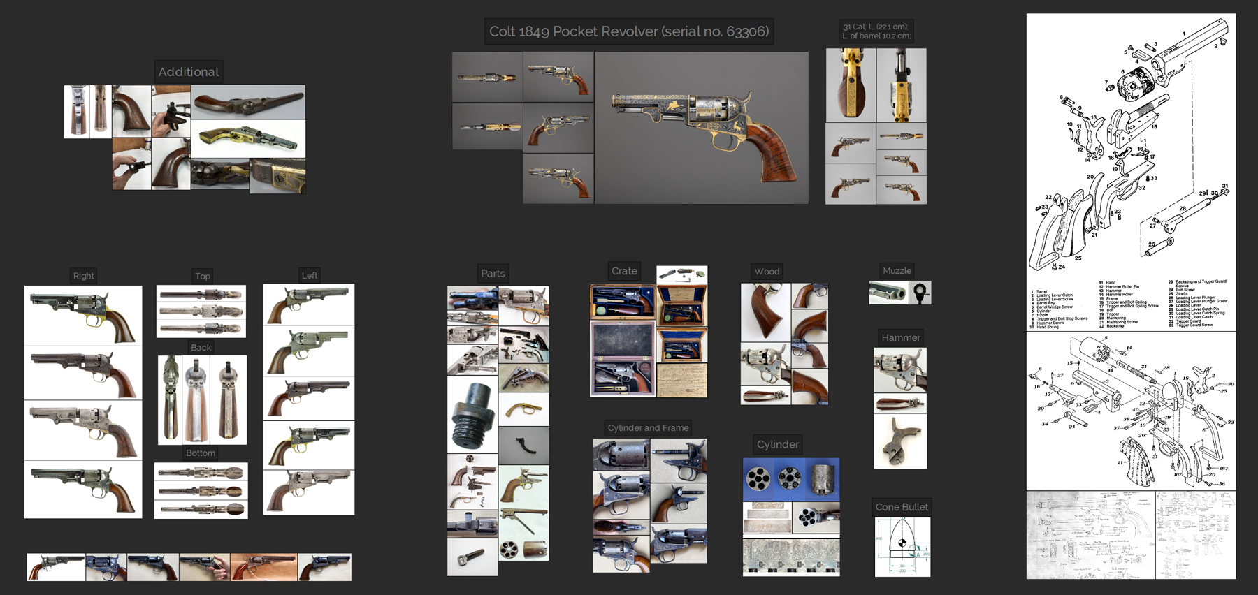Click the Colt 1849 Pocket Revolver title label
The height and width of the screenshot is (595, 1258).
click(x=629, y=31)
